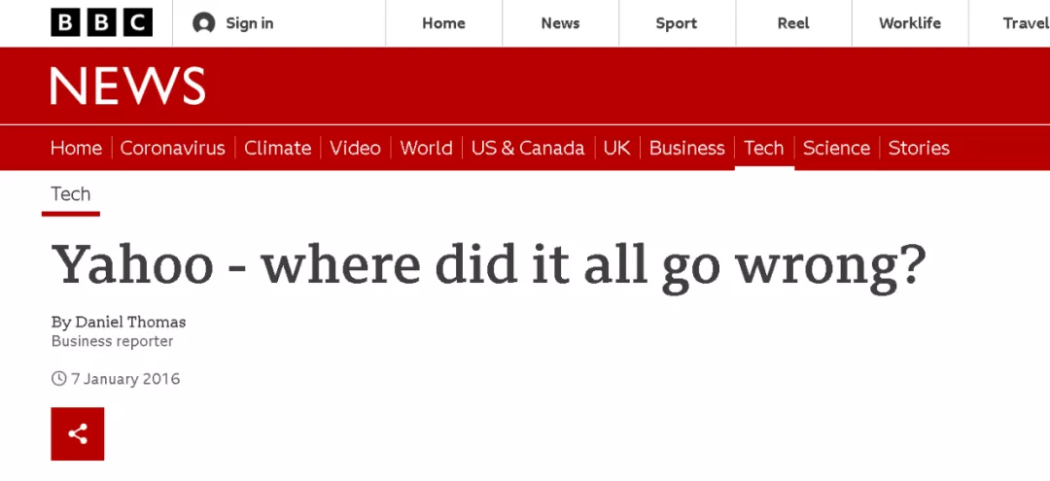Click the clock icon beside the date

(59, 379)
